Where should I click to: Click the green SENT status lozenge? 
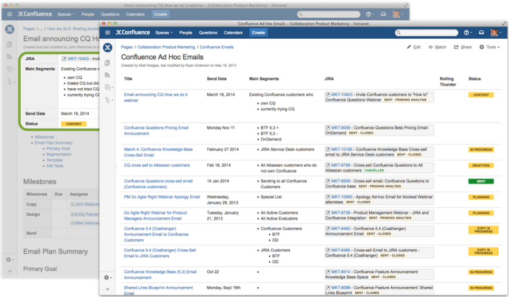click(481, 181)
